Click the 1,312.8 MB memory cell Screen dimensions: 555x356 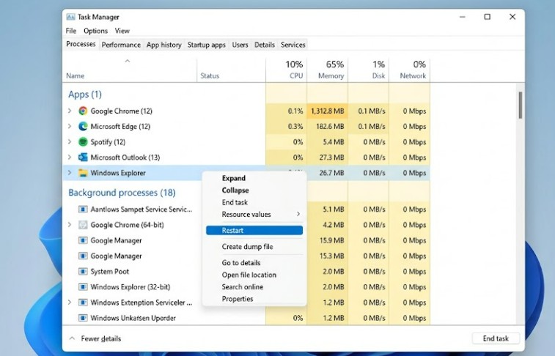pos(328,111)
